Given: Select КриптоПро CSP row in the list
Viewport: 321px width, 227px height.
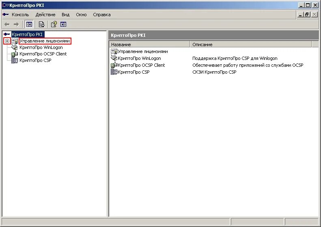Looking at the screenshot, I should [130, 72].
